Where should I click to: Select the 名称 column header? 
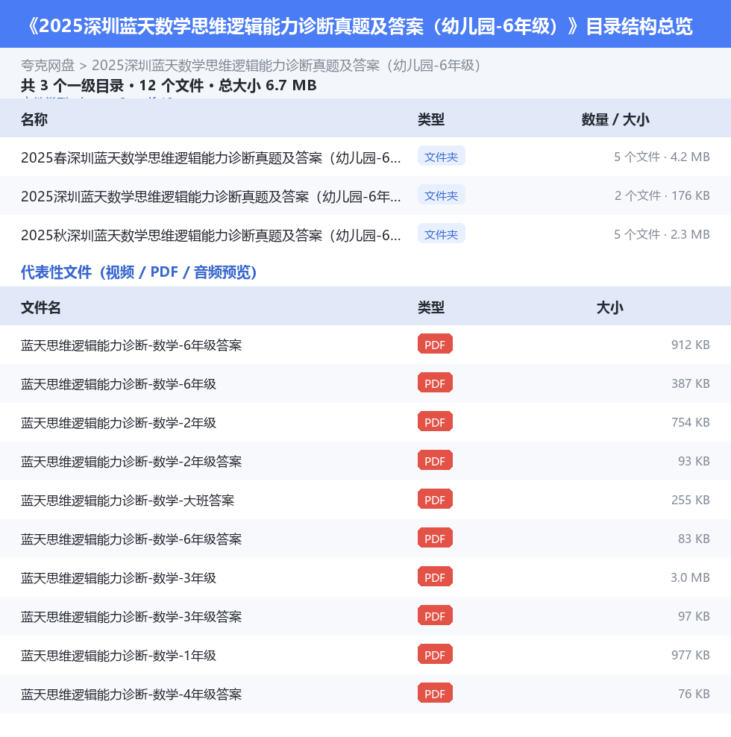pyautogui.click(x=34, y=119)
